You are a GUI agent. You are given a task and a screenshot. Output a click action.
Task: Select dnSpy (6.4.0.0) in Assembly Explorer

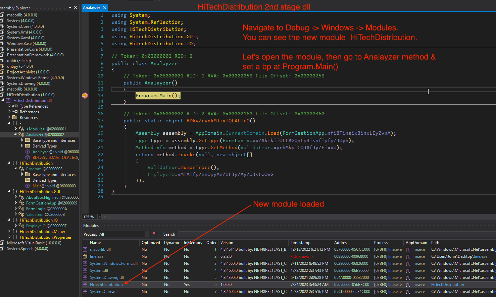[20, 66]
